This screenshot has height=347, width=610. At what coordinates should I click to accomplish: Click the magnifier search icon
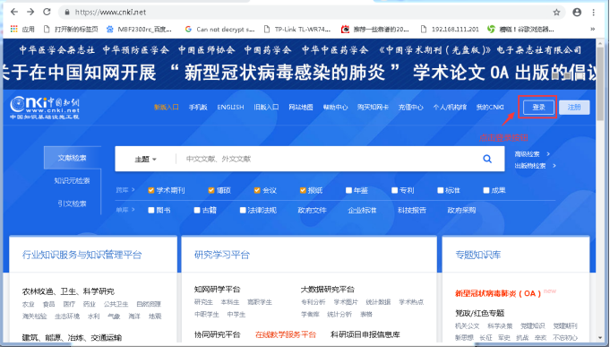tap(487, 159)
